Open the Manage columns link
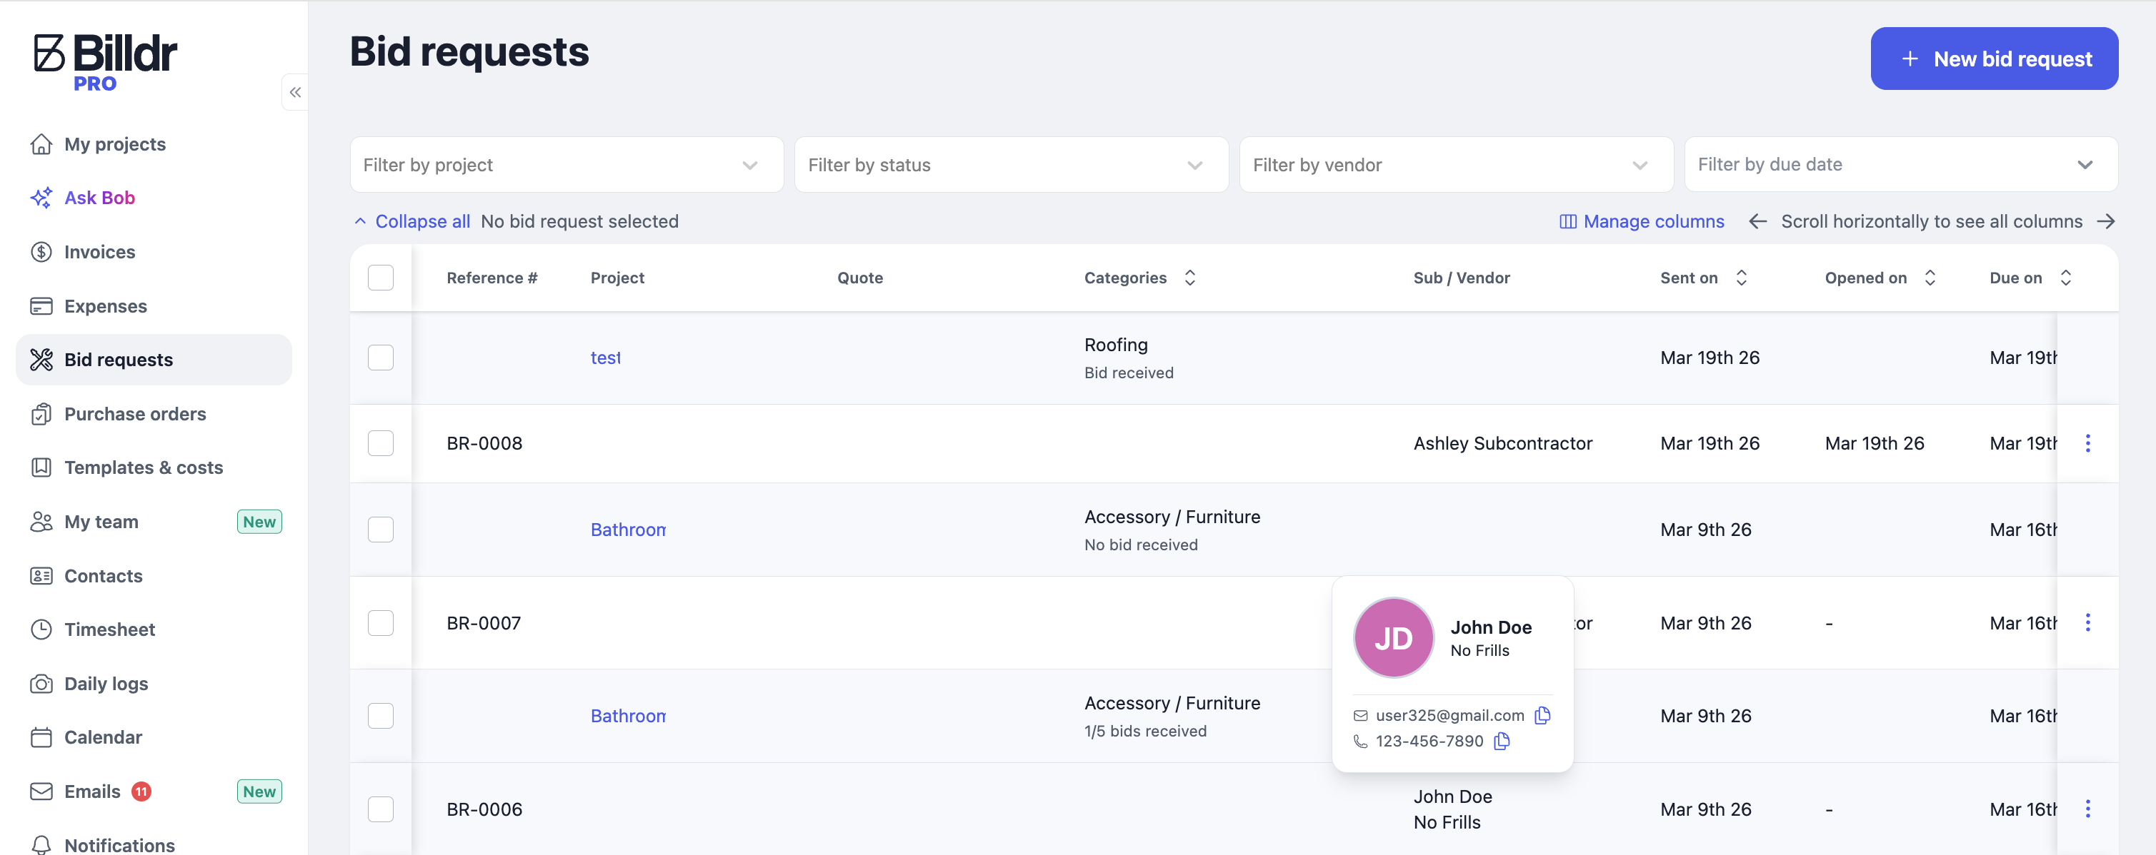This screenshot has width=2156, height=855. click(1641, 221)
